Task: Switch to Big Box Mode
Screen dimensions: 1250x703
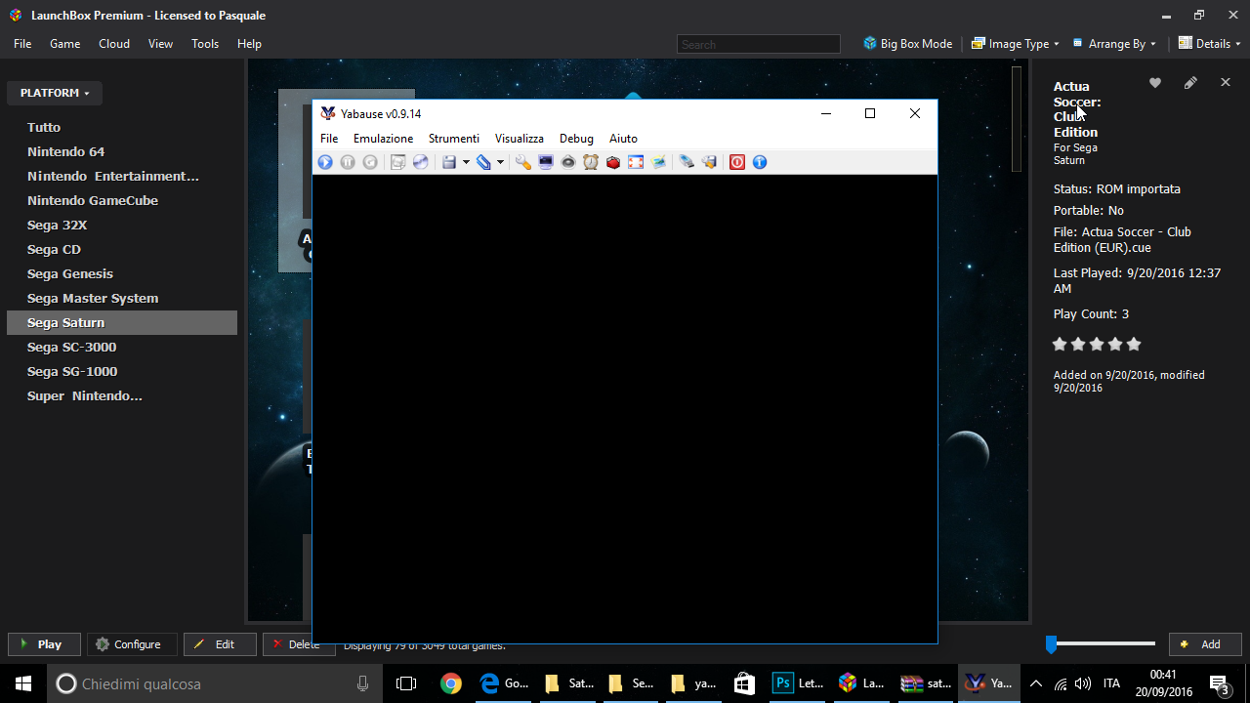Action: (908, 44)
